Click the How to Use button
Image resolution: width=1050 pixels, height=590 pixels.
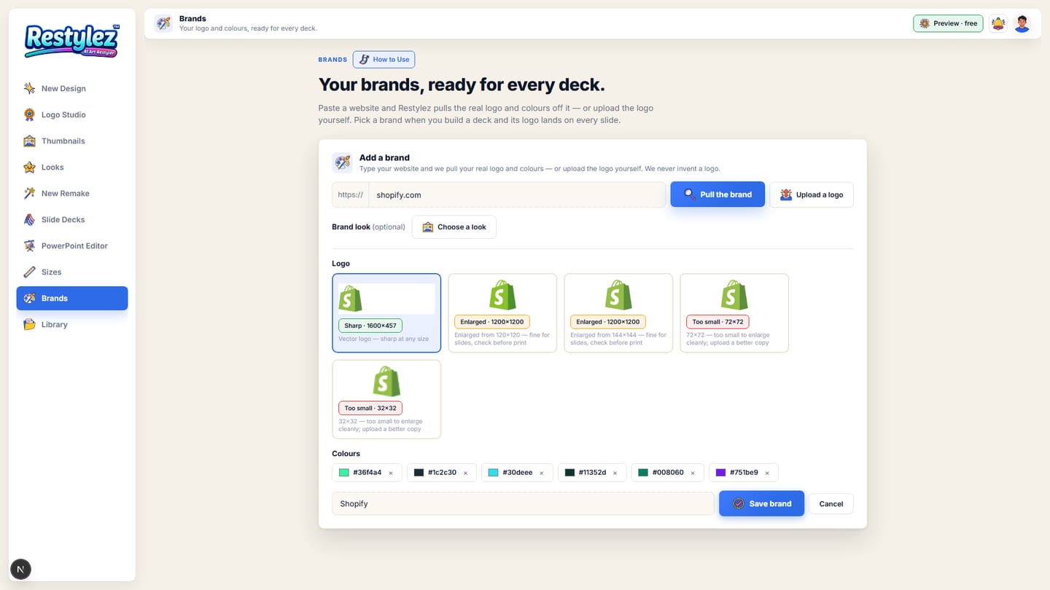(384, 60)
